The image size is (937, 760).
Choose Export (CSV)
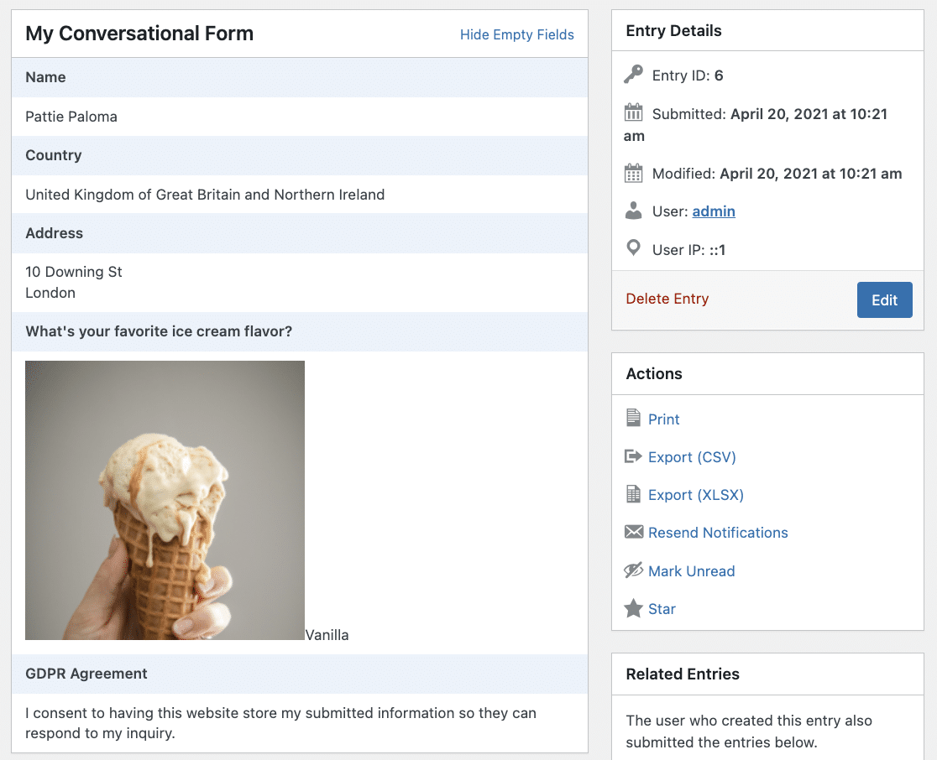692,457
